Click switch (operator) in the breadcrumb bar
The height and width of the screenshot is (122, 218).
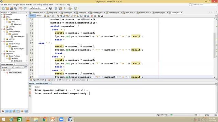click(62, 80)
